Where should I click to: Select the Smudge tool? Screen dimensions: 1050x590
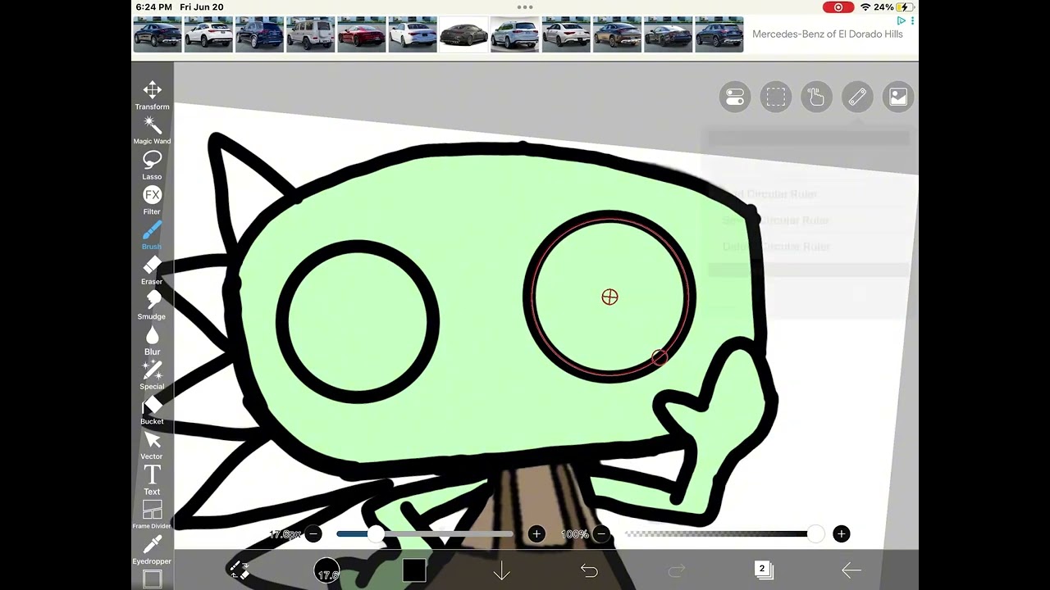tap(152, 306)
